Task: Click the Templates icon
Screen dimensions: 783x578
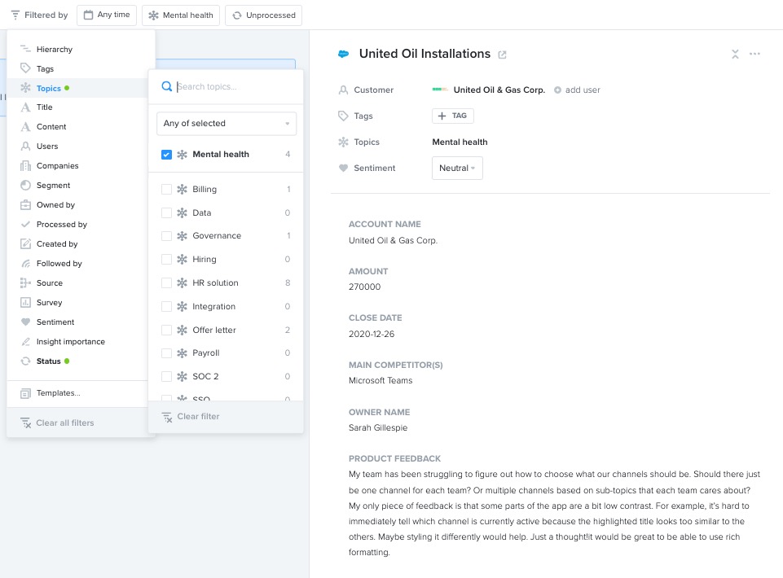Action: click(x=25, y=393)
